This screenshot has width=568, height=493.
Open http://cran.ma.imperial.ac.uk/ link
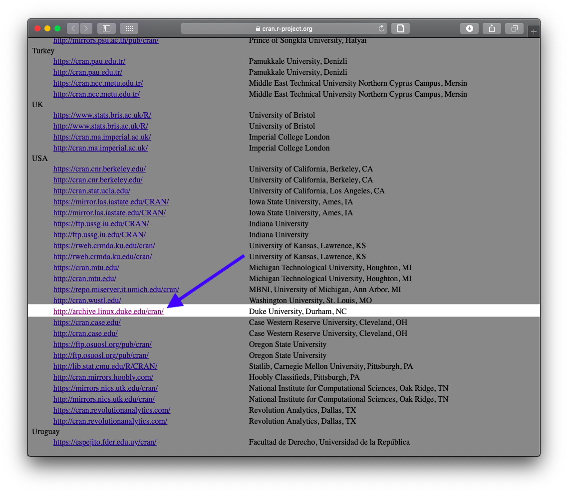100,148
